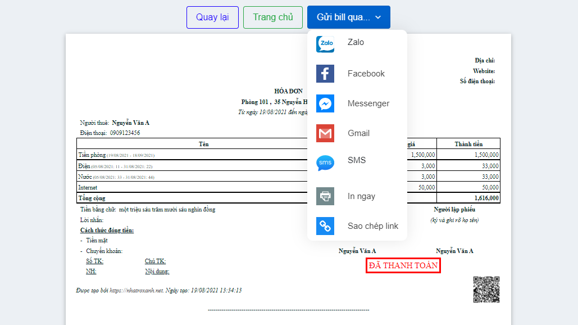
Task: Click the Tổng cộng row label
Action: point(92,198)
